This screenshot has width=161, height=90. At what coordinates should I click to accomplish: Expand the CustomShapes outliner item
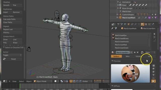click(x=117, y=14)
